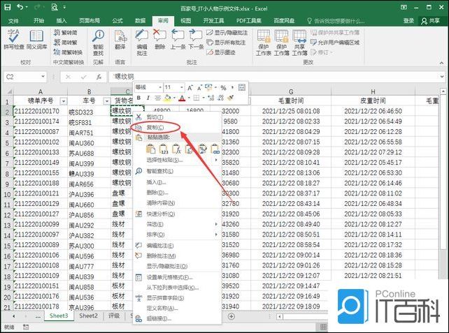
Task: Open the 同义词库 thesaurus
Action: [x=36, y=39]
